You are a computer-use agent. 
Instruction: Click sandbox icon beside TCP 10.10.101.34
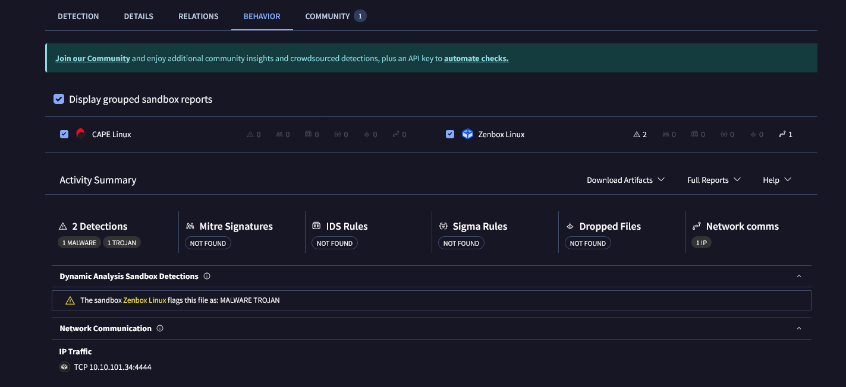(65, 367)
